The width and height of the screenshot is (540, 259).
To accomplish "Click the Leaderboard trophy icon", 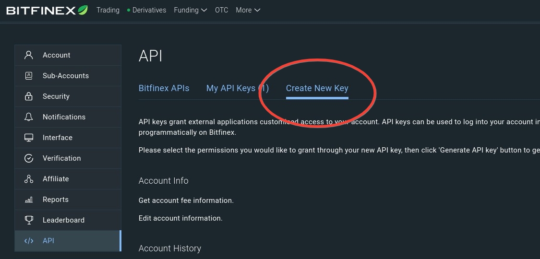I will tap(29, 220).
